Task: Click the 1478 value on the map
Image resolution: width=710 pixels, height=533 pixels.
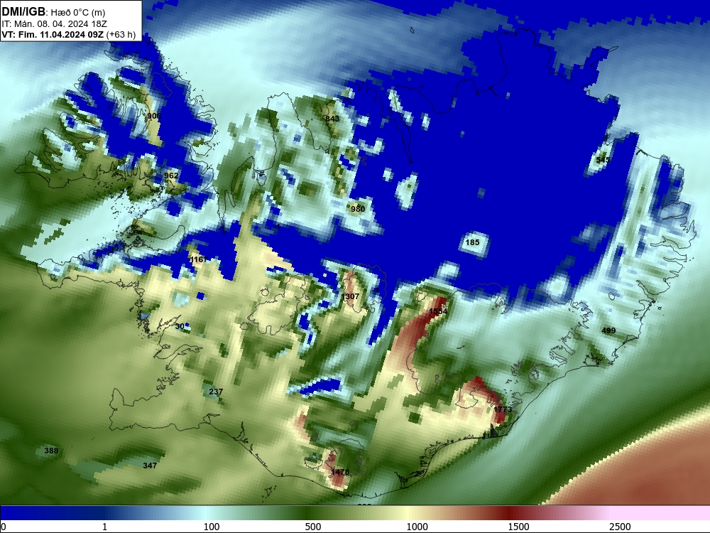Action: [340, 473]
